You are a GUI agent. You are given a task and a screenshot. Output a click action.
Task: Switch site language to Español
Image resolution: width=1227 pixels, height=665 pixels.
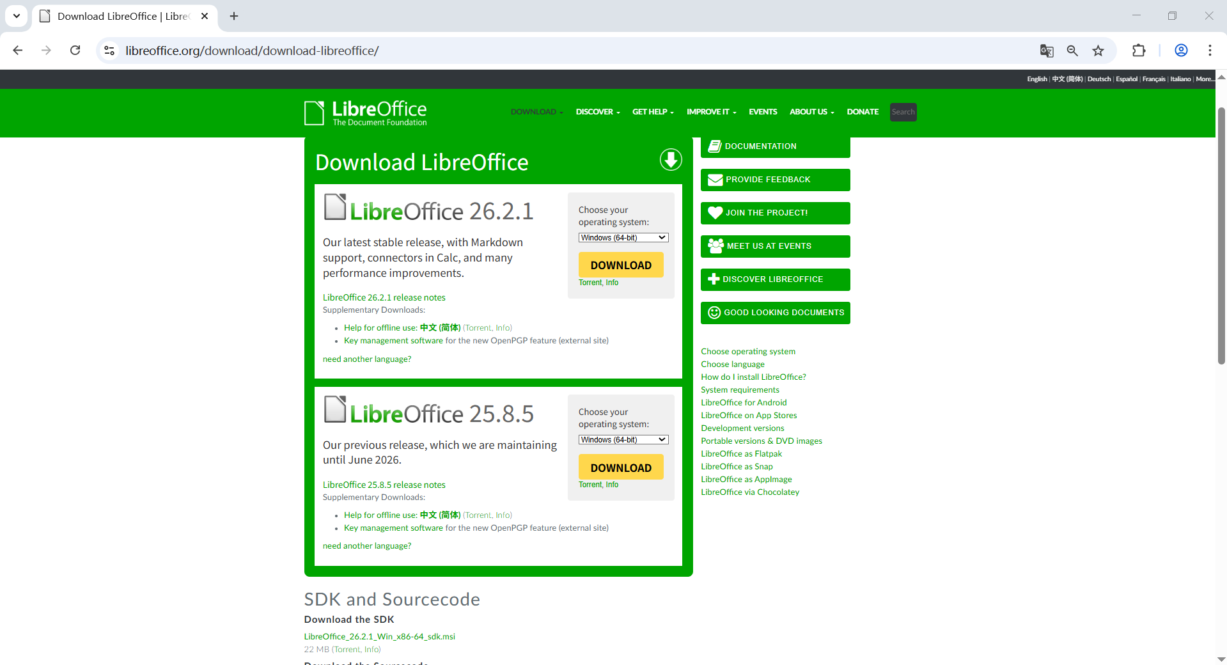point(1127,79)
